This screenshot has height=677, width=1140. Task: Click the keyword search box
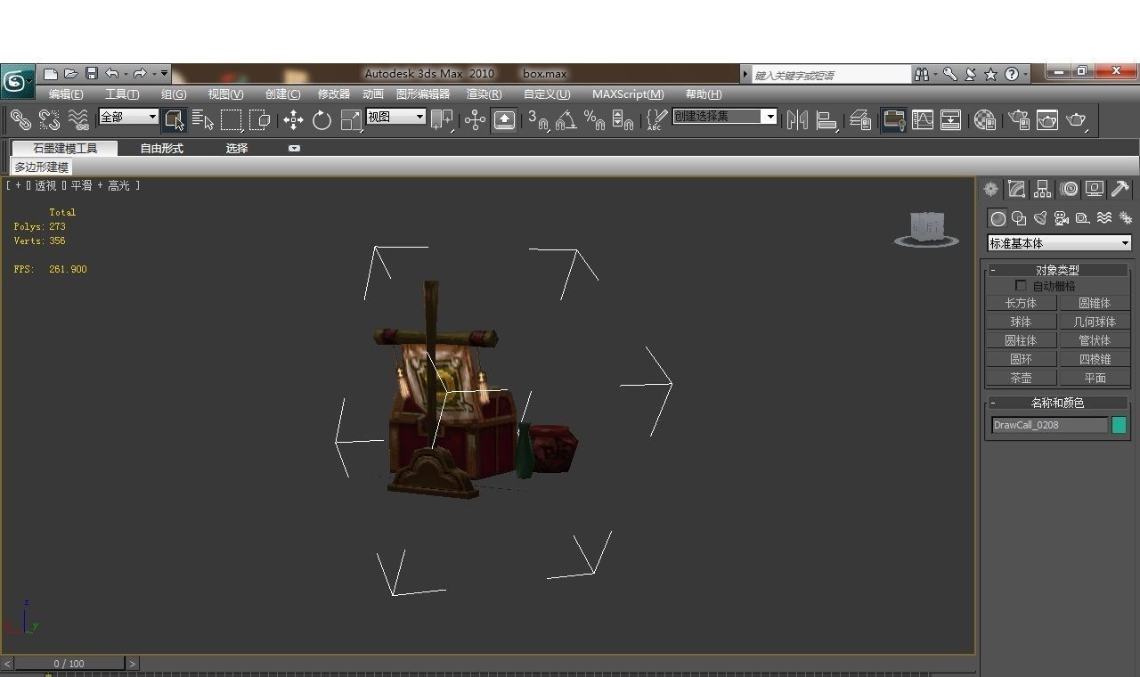(x=830, y=75)
